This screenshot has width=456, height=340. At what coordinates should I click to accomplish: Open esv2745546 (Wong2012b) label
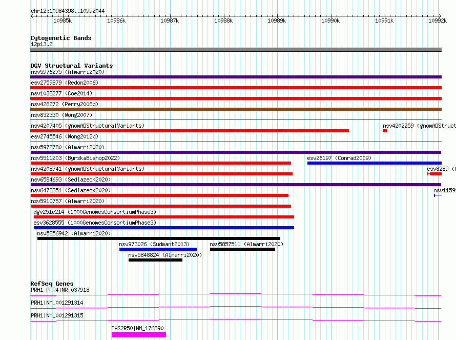pos(65,136)
